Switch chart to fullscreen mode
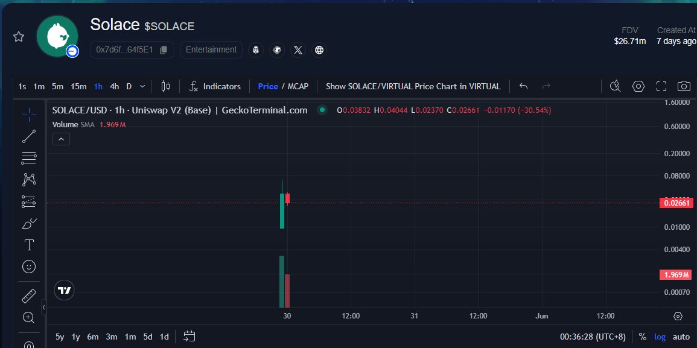The width and height of the screenshot is (697, 348). pyautogui.click(x=661, y=86)
